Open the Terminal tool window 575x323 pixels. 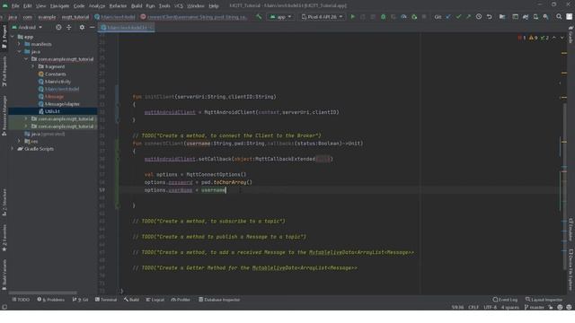pyautogui.click(x=106, y=300)
